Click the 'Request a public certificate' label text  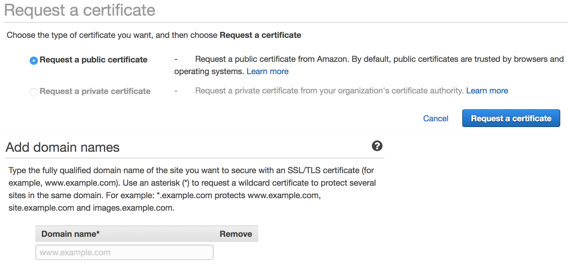(x=93, y=59)
